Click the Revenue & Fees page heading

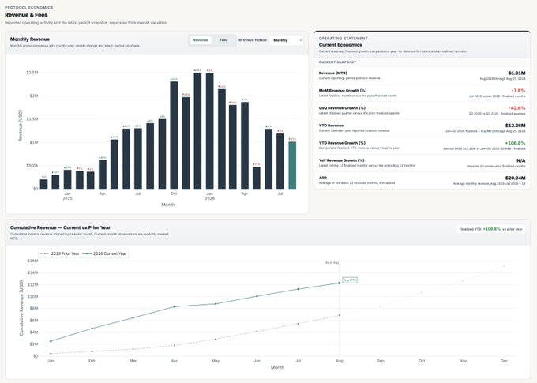pyautogui.click(x=26, y=15)
